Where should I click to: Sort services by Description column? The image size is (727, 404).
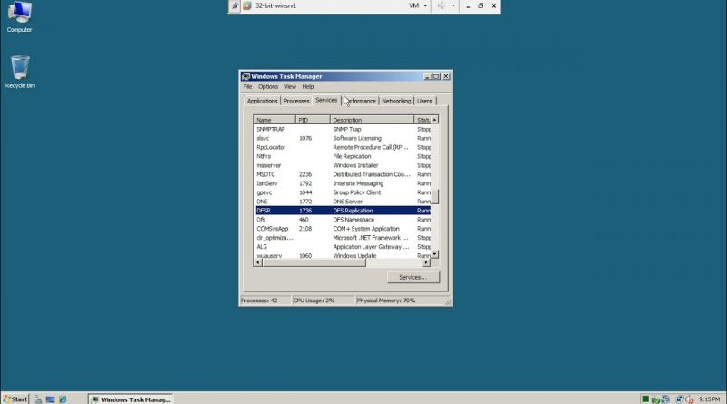372,120
